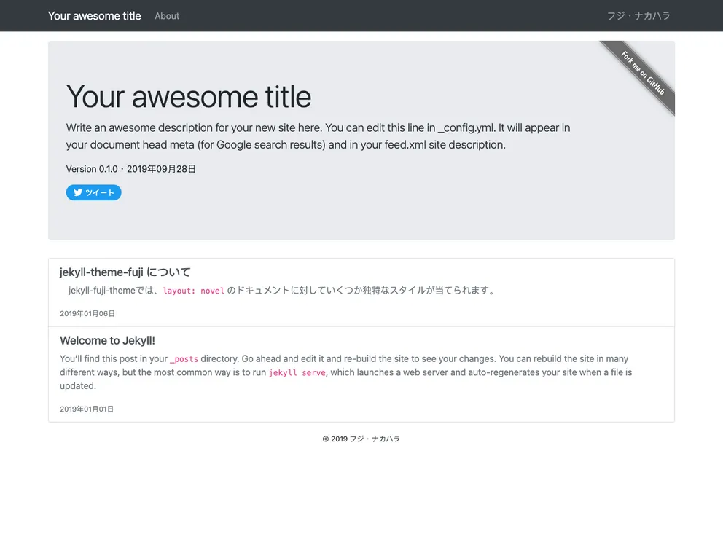This screenshot has height=542, width=723.
Task: Click the 2019年09月28日 release date
Action: tap(162, 169)
